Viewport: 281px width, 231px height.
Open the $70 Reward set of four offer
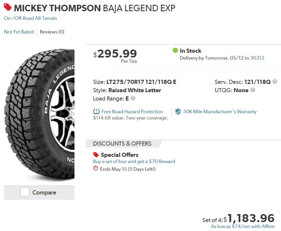134,161
